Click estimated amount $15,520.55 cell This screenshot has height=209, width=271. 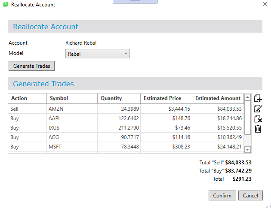(x=218, y=128)
